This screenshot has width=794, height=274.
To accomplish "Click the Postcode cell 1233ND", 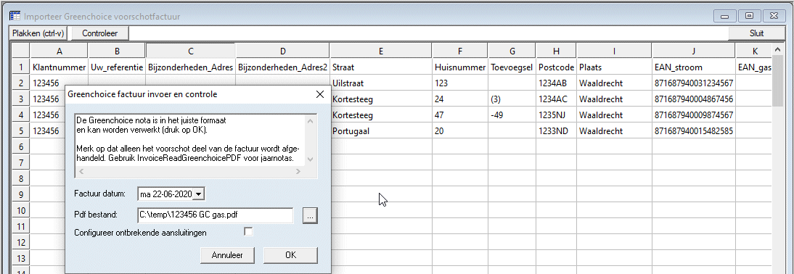I will point(556,131).
